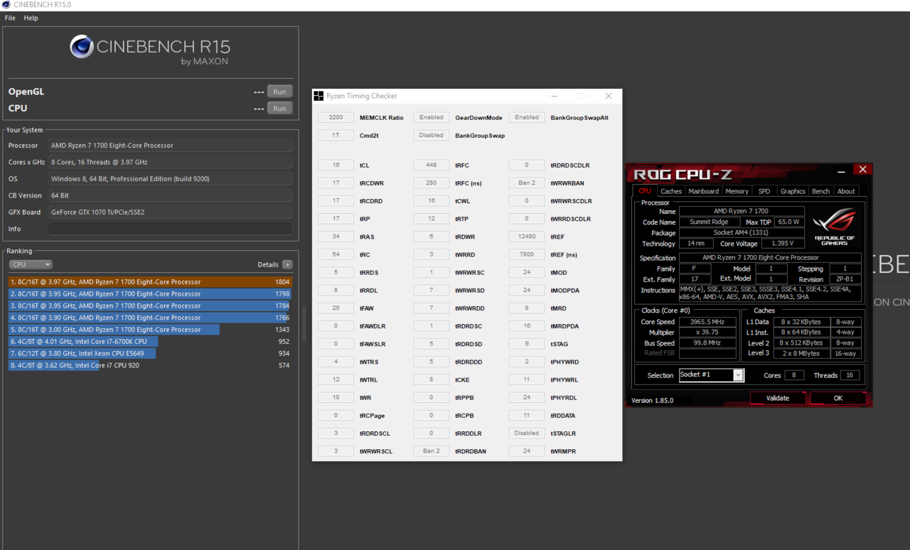Image resolution: width=910 pixels, height=550 pixels.
Task: Click the Cores value 8 in CPU-Z
Action: 794,375
